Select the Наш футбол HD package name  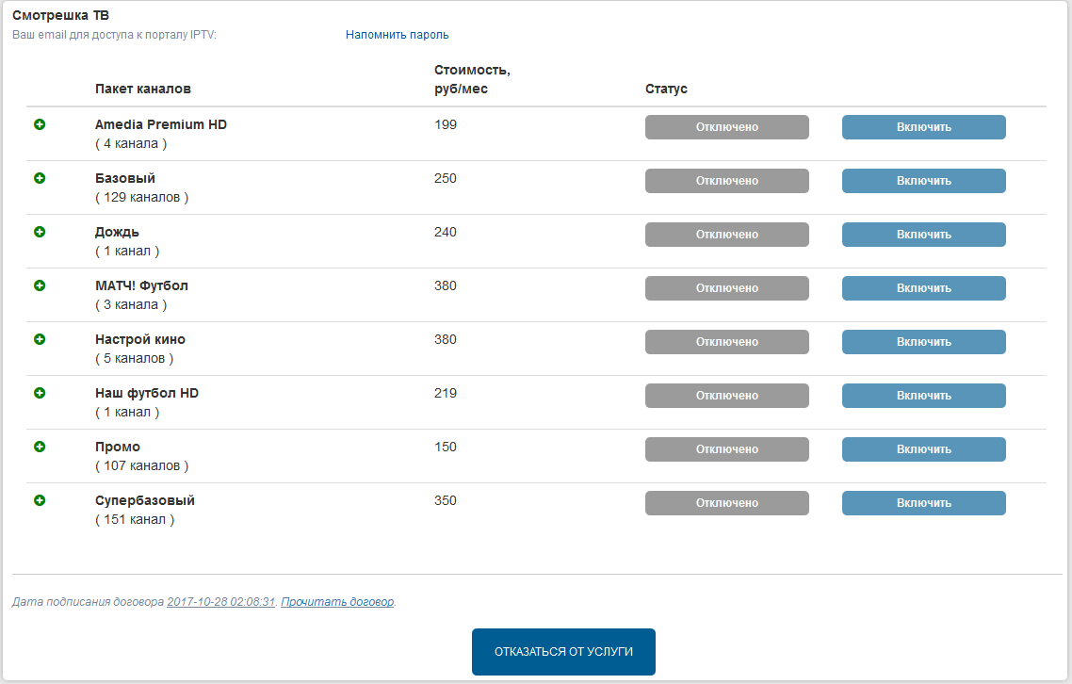click(147, 393)
